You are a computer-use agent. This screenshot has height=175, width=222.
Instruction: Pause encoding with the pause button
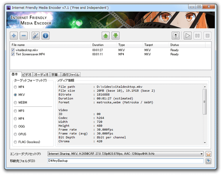click(197, 36)
